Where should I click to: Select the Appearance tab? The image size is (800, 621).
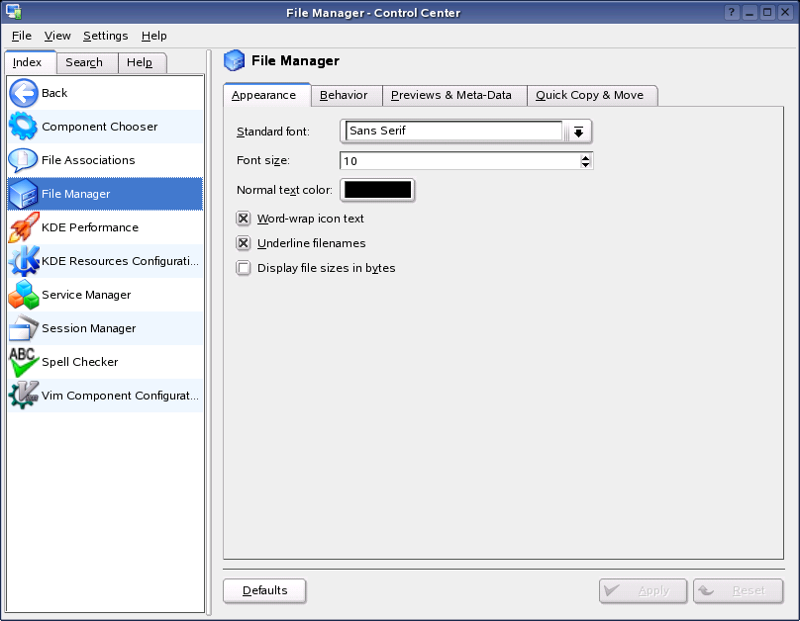click(267, 95)
